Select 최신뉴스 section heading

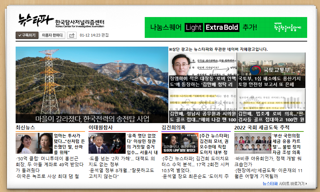coord(25,128)
